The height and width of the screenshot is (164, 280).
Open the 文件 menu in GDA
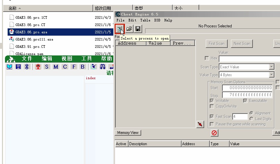coord(27,58)
